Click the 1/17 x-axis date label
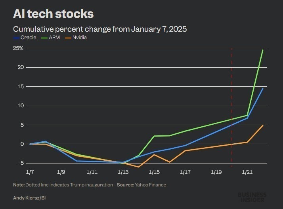The image size is (283, 209). [185, 172]
